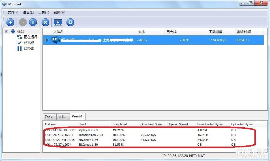Screen dimensions: 270x161
Task: Click the 00:54:21 remaining time
Action: tap(242, 40)
